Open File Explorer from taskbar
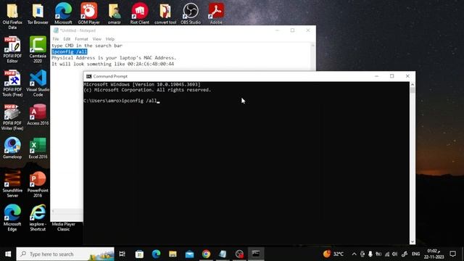The image size is (464, 261). [173, 254]
